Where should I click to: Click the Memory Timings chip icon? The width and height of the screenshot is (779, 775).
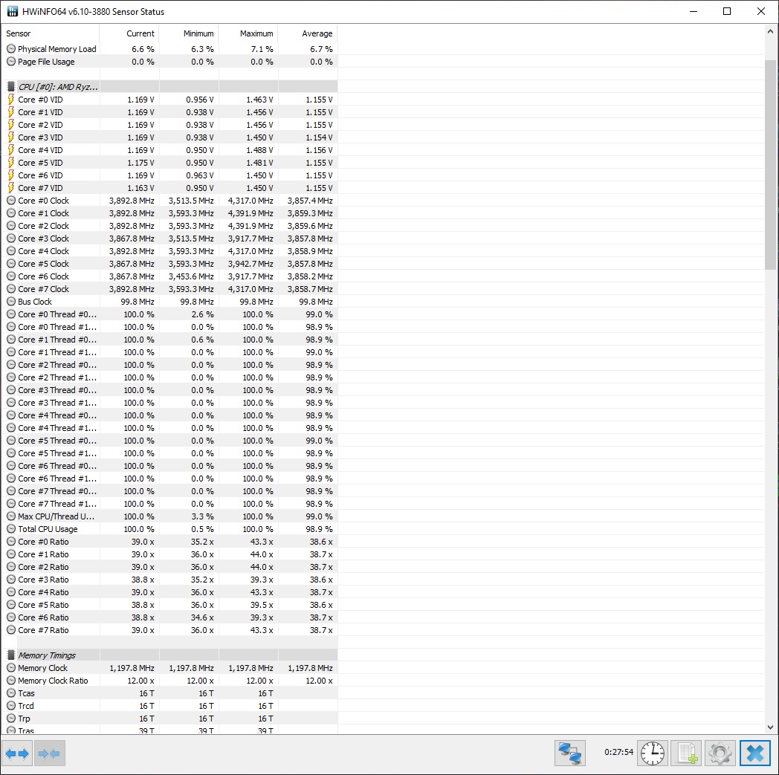(x=11, y=655)
